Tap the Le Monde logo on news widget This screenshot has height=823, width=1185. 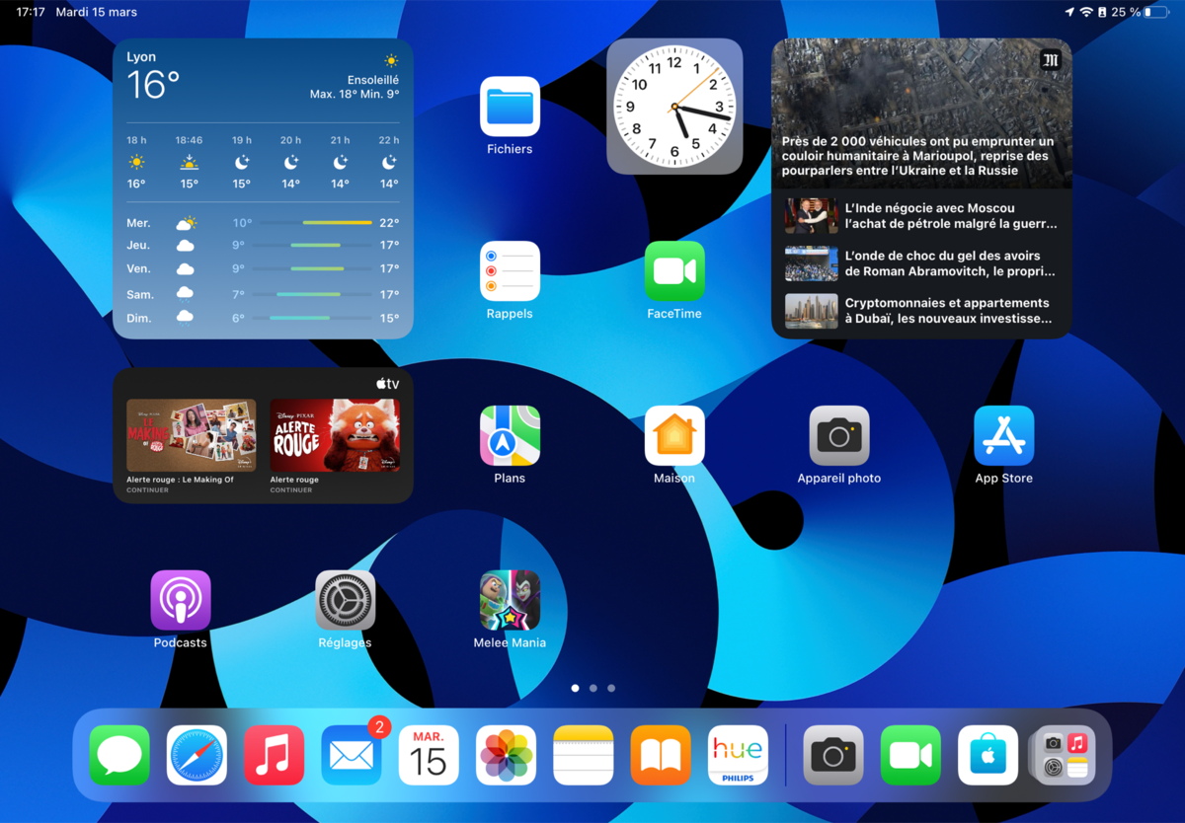tap(1050, 60)
